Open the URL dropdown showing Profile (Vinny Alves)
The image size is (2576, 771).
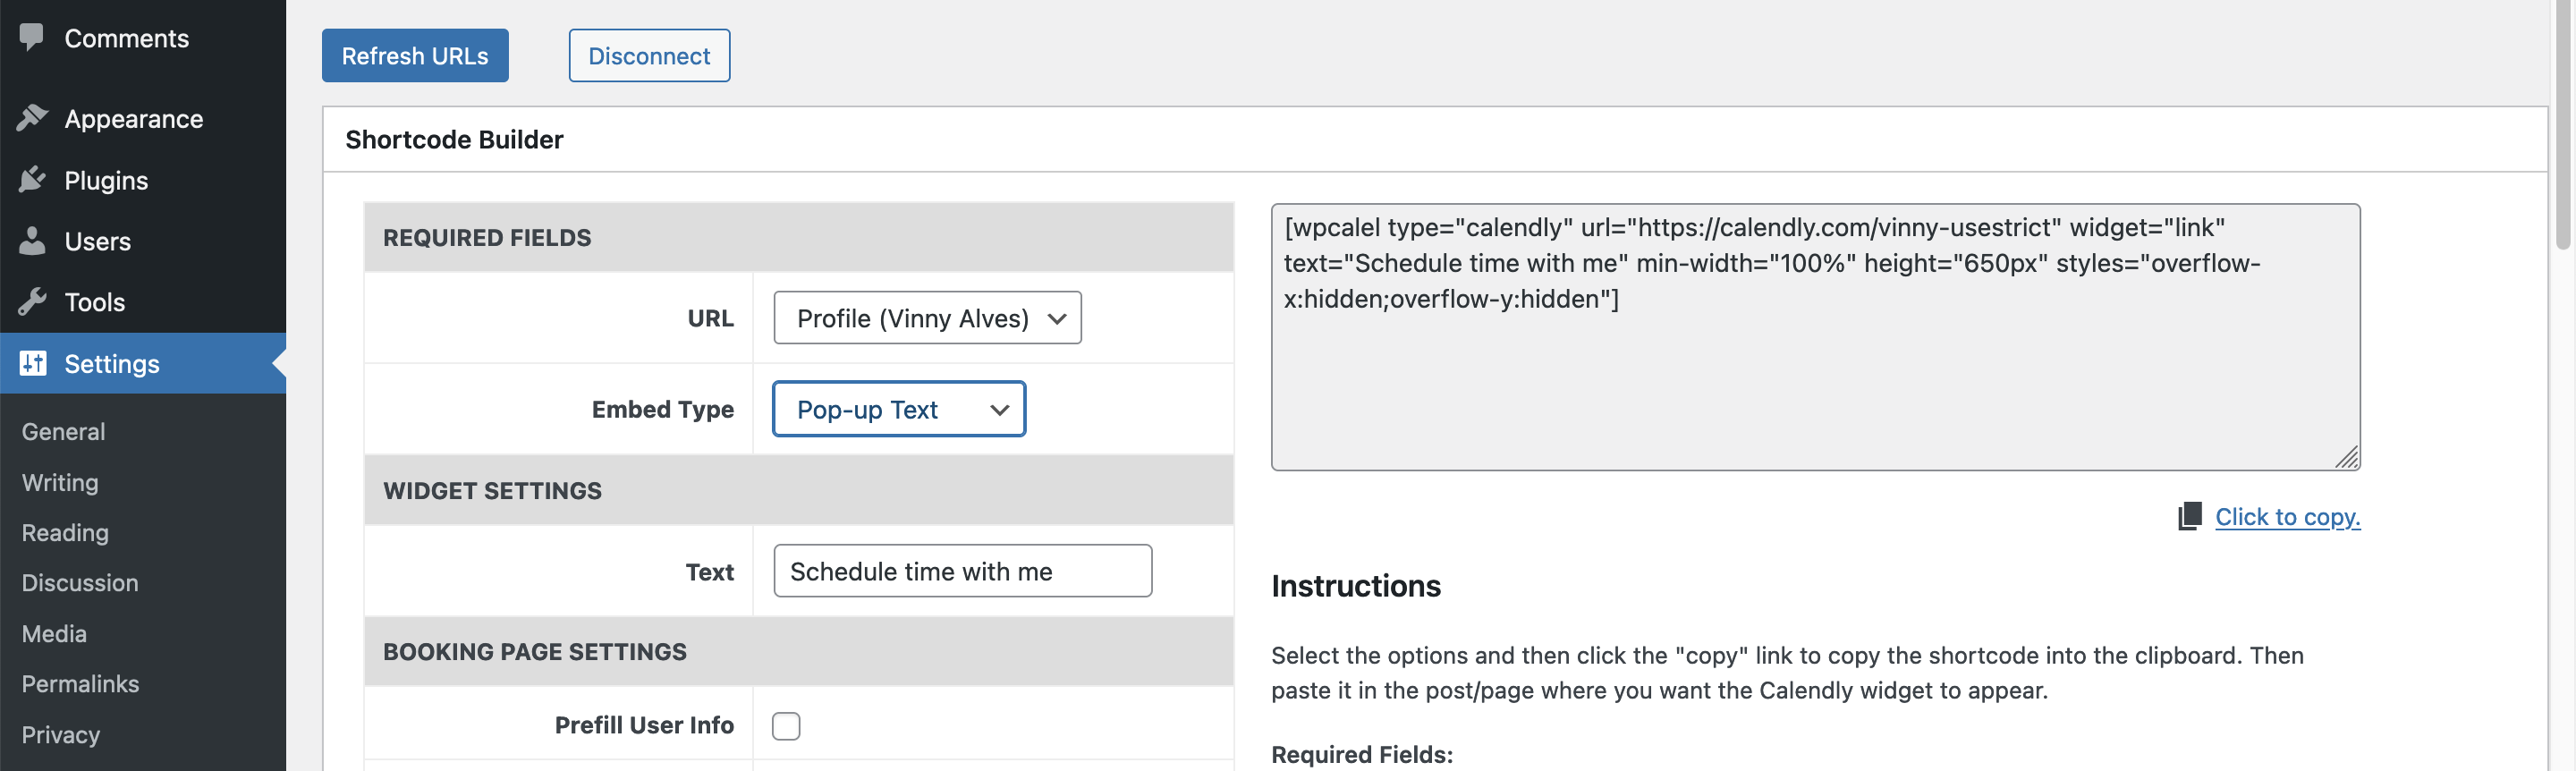point(926,318)
